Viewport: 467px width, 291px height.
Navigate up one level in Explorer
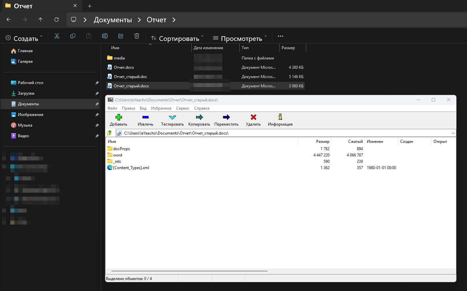click(41, 20)
